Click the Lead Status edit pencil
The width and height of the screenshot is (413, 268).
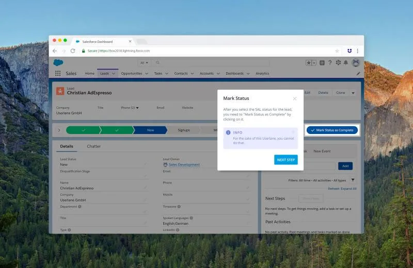(x=145, y=164)
